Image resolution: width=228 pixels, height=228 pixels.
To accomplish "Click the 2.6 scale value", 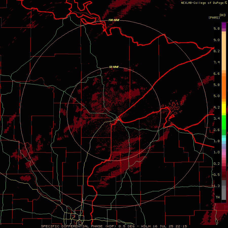I will (217, 130).
